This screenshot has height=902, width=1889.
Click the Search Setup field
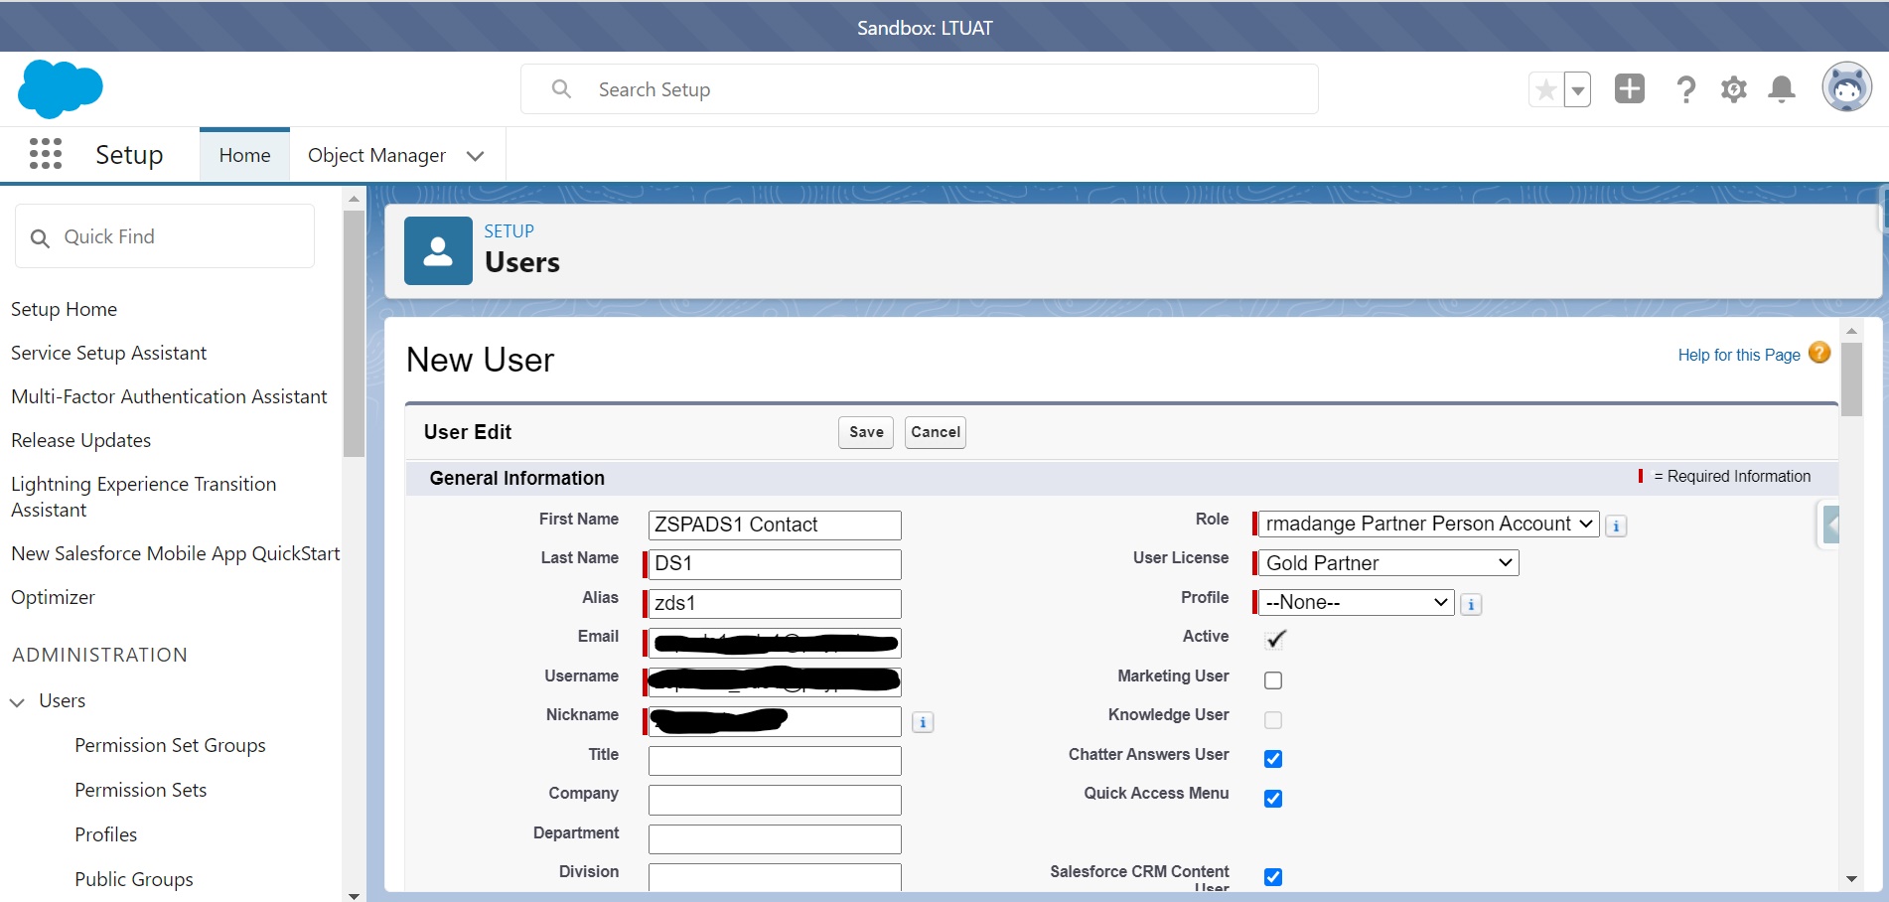point(920,89)
